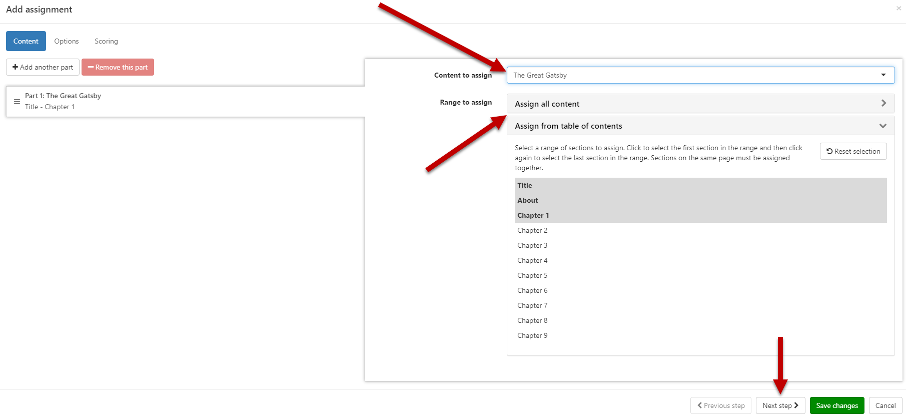
Task: Open the Content to assign dropdown
Action: pos(700,75)
